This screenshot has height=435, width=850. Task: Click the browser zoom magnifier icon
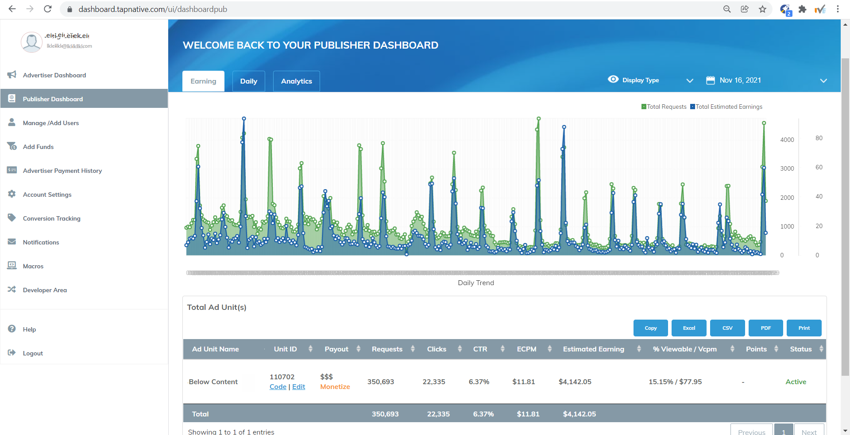(727, 9)
